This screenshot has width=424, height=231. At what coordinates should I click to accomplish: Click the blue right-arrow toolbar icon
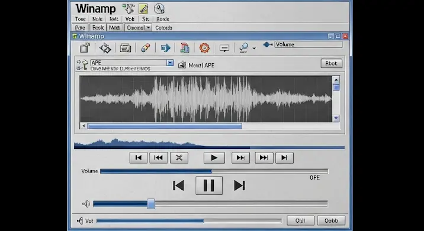coord(165,48)
